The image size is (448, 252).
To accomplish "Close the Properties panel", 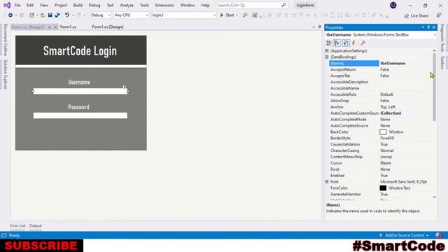I will [x=434, y=27].
